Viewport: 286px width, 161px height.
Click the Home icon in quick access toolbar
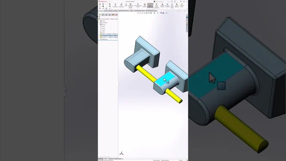[x=100, y=4]
